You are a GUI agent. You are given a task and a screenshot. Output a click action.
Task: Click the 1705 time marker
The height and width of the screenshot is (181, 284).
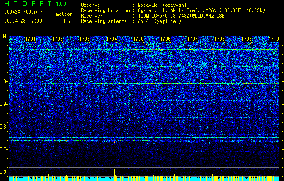click(138, 39)
